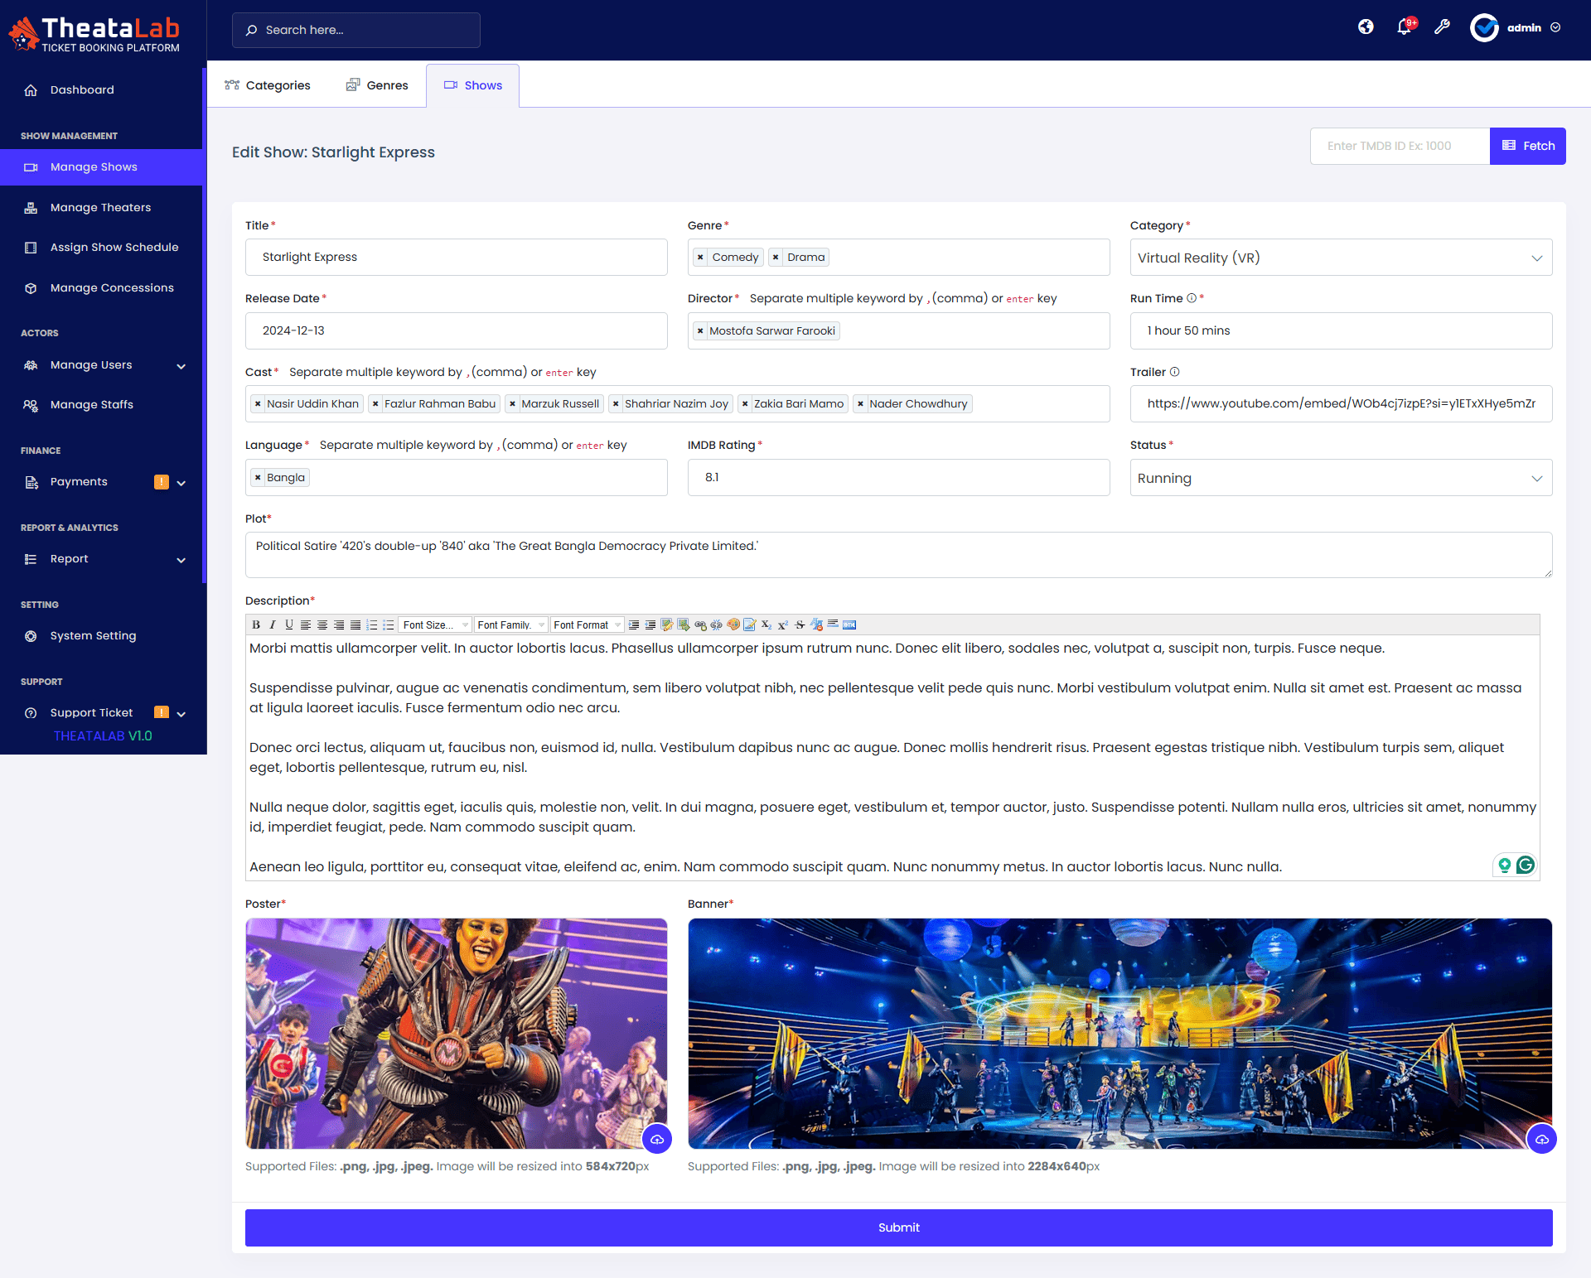The image size is (1591, 1278).
Task: Open the Status dropdown
Action: click(x=1340, y=478)
